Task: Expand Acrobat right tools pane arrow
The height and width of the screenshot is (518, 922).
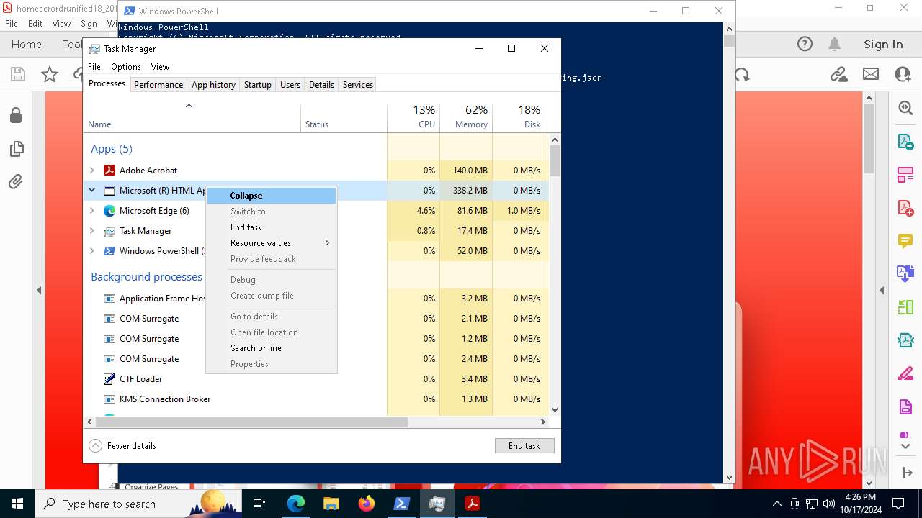Action: 882,291
